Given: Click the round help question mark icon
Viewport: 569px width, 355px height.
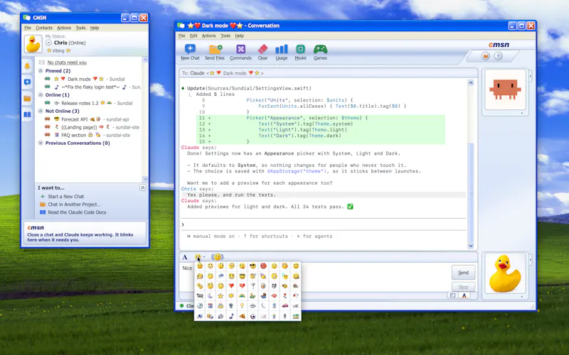Looking at the screenshot, I should tap(499, 56).
